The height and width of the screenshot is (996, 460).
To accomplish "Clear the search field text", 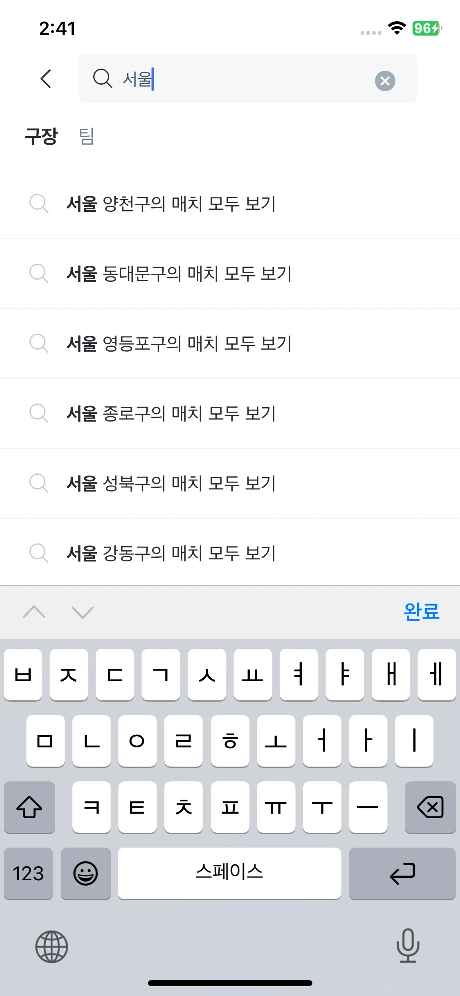I will point(385,81).
